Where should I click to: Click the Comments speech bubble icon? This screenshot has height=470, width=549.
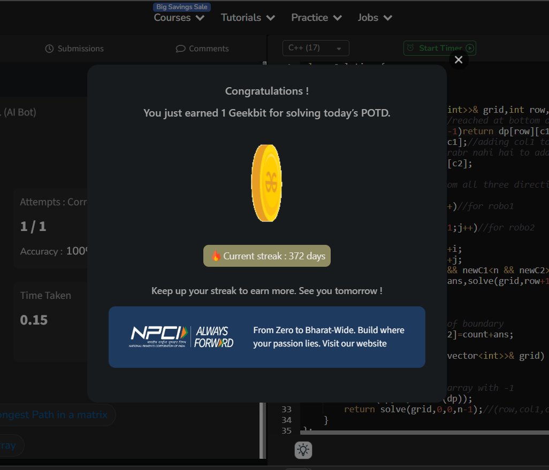180,49
